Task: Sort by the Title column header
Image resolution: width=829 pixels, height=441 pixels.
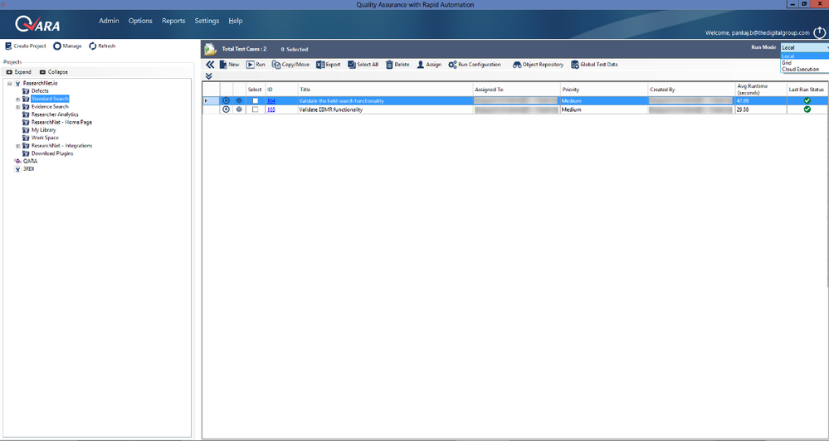Action: [385, 90]
